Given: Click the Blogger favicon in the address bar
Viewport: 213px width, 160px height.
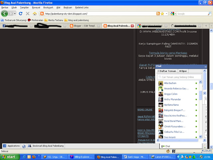Looking at the screenshot, I should click(42, 14).
